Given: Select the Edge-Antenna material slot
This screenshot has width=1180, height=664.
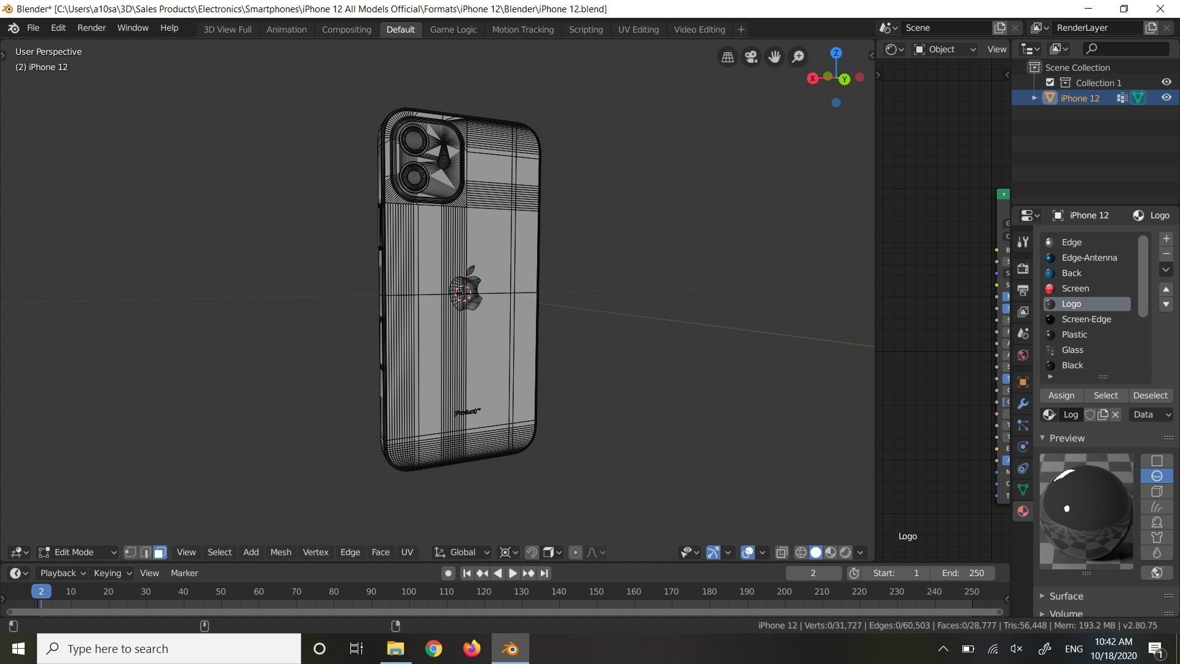Looking at the screenshot, I should pyautogui.click(x=1087, y=258).
